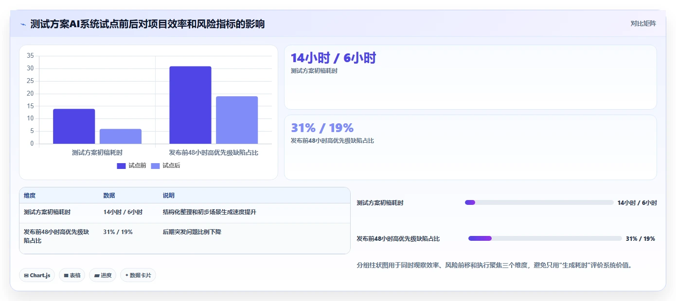The height and width of the screenshot is (301, 676).
Task: Click the 表格 tag chip
Action: tap(72, 275)
